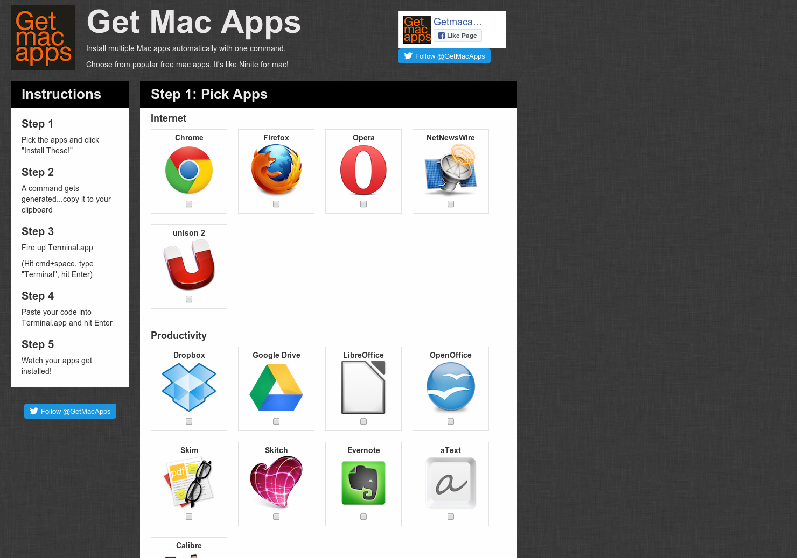Tick the checkbox under Dropbox

(x=188, y=421)
